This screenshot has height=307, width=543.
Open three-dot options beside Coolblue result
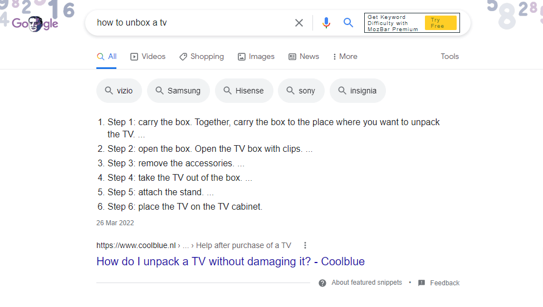click(305, 245)
